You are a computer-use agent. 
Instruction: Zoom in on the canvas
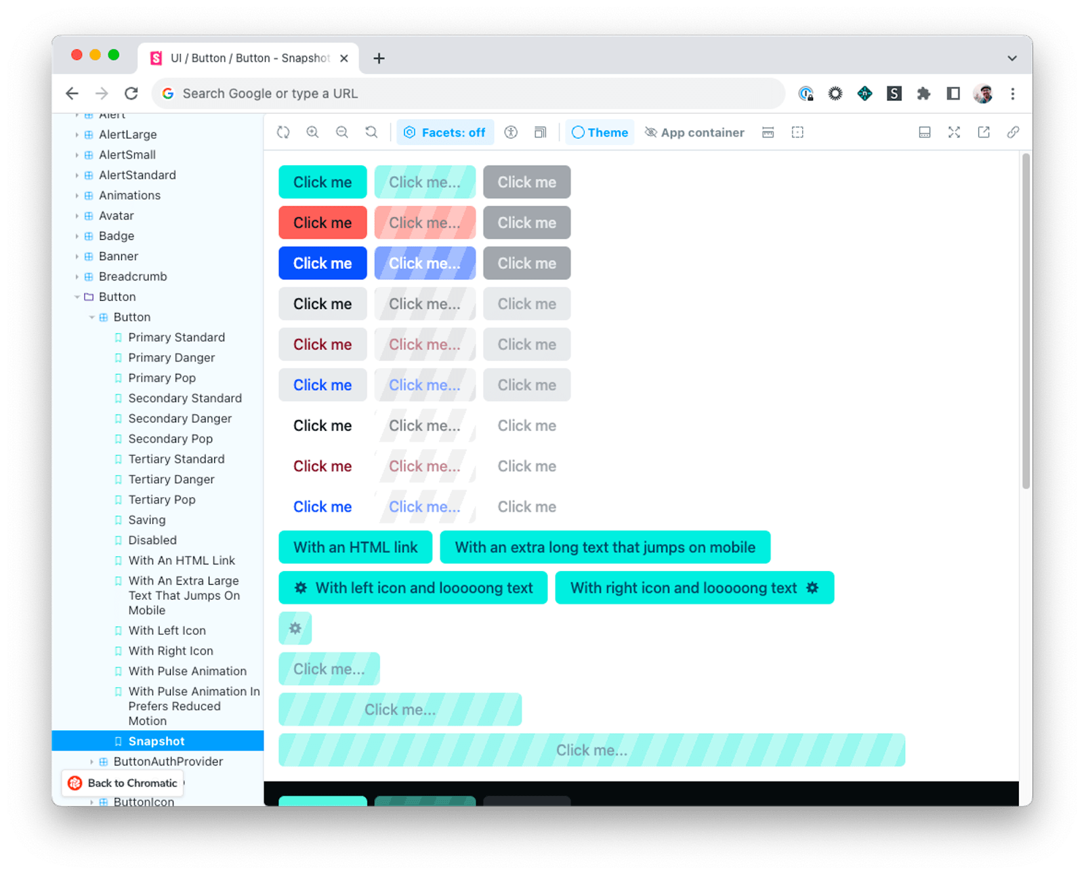click(x=312, y=132)
